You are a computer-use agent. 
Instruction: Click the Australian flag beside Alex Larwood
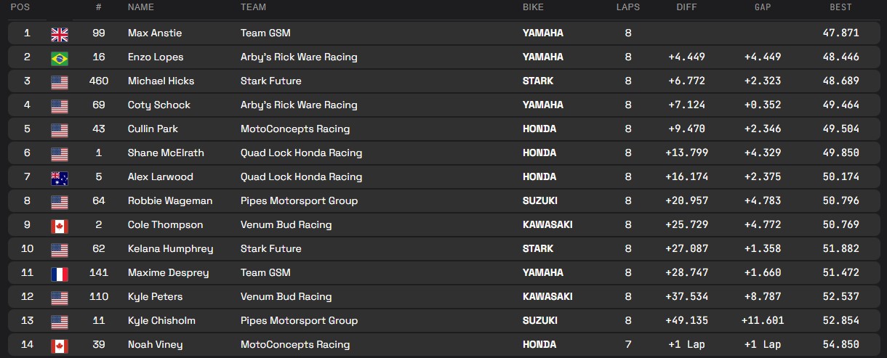pyautogui.click(x=60, y=177)
